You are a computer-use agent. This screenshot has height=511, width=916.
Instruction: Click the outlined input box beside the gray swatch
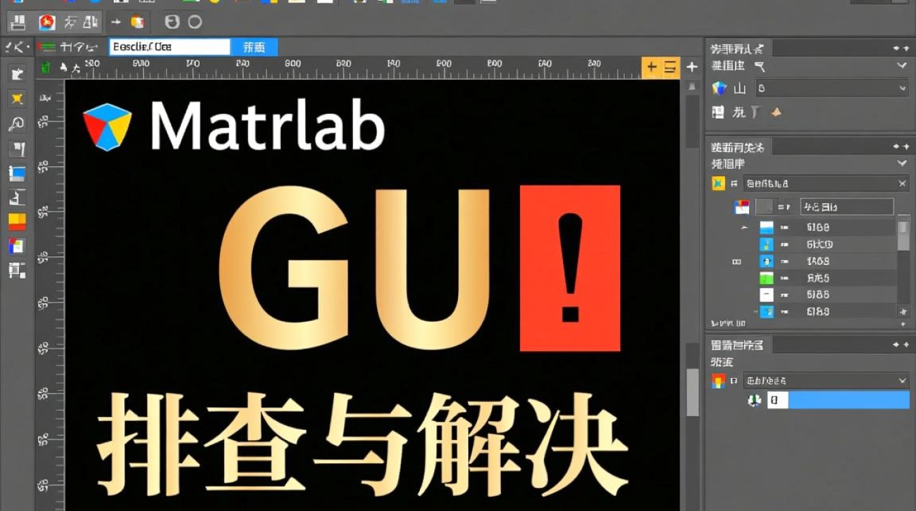[846, 206]
